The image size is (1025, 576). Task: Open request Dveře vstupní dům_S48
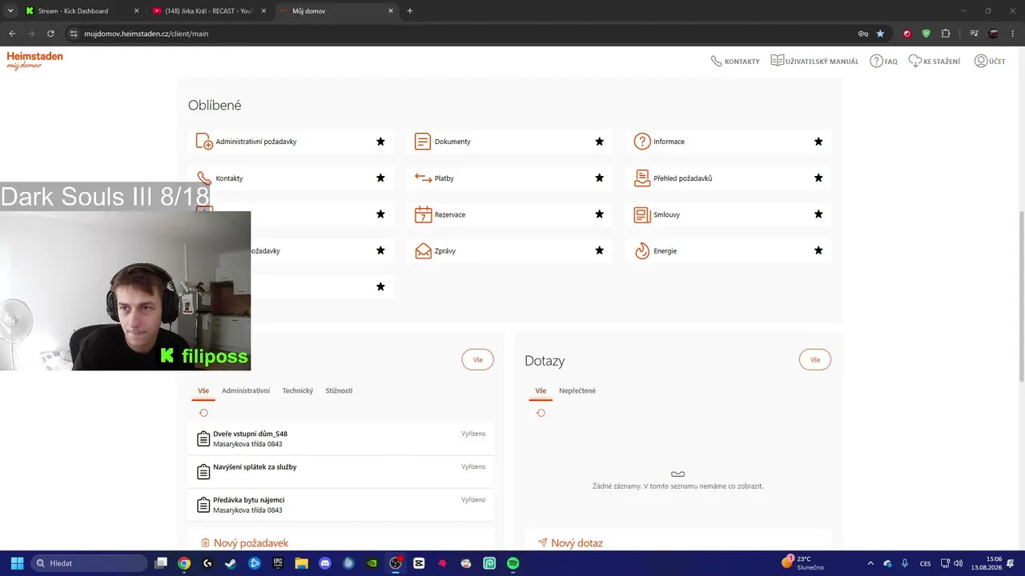pos(341,439)
